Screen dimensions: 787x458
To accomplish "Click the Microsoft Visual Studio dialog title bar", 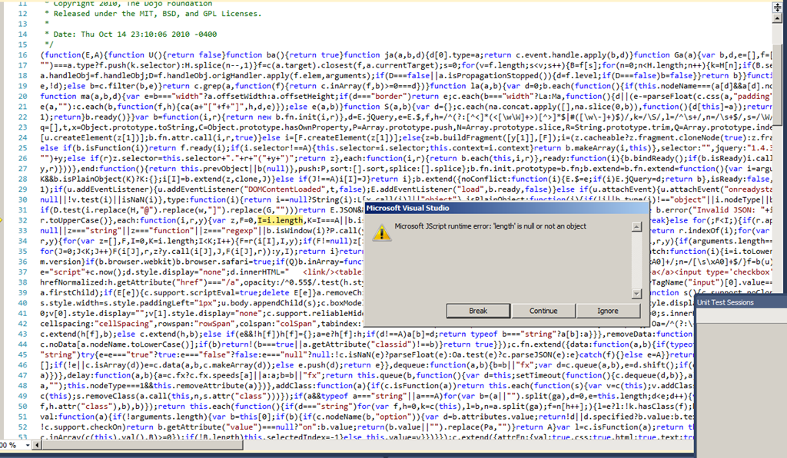I will coord(506,208).
